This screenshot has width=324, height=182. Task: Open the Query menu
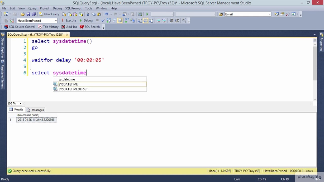(x=32, y=8)
